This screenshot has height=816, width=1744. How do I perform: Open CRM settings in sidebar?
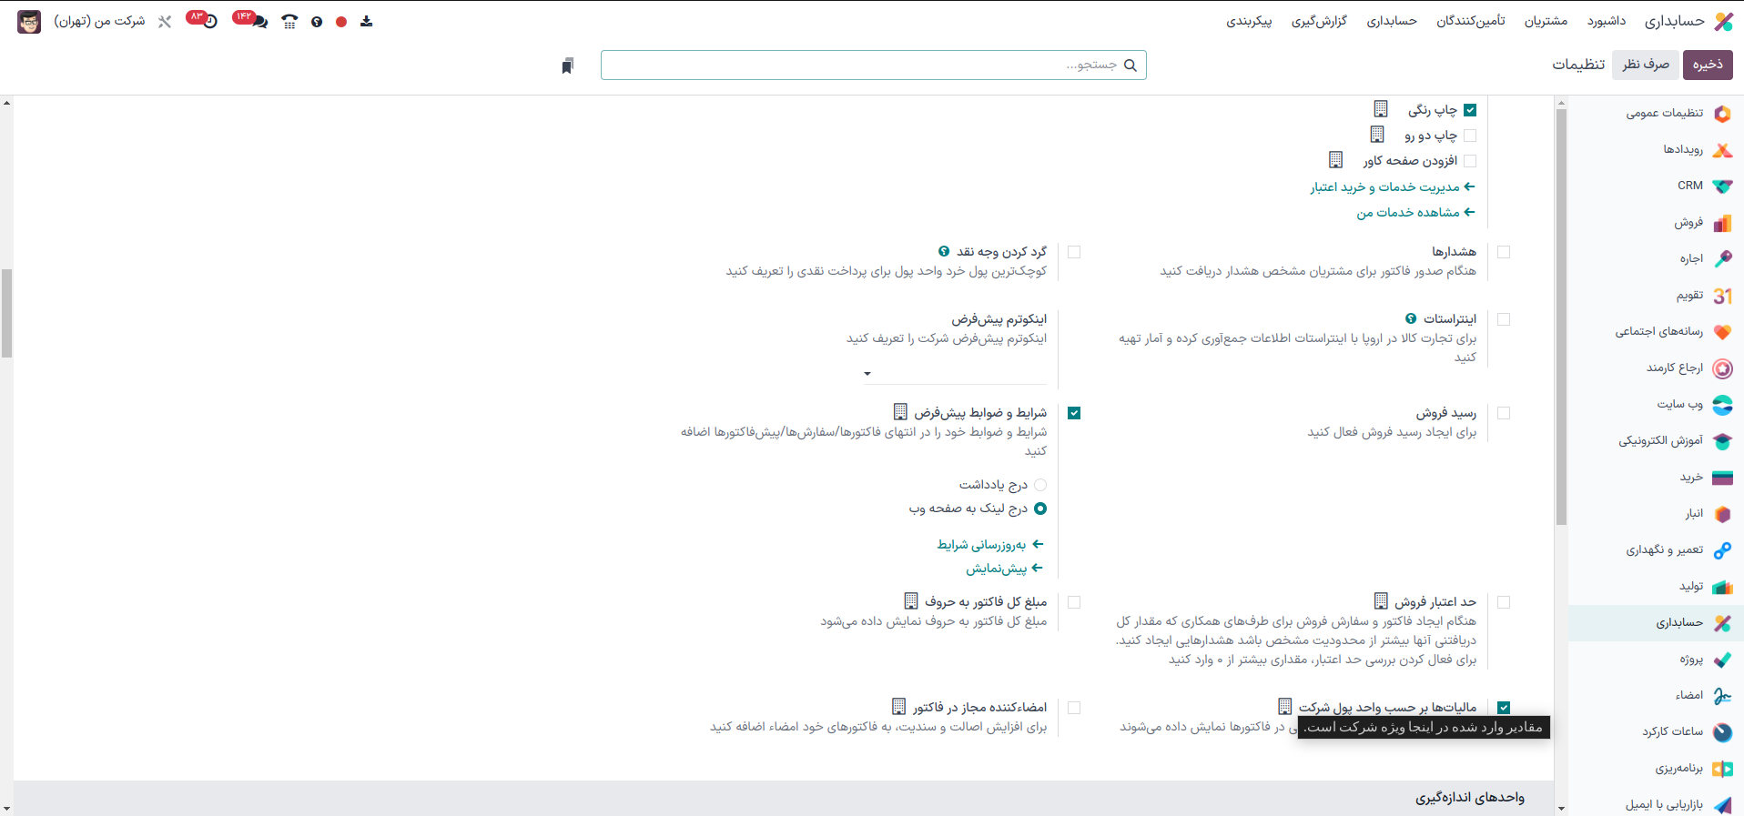(x=1689, y=186)
